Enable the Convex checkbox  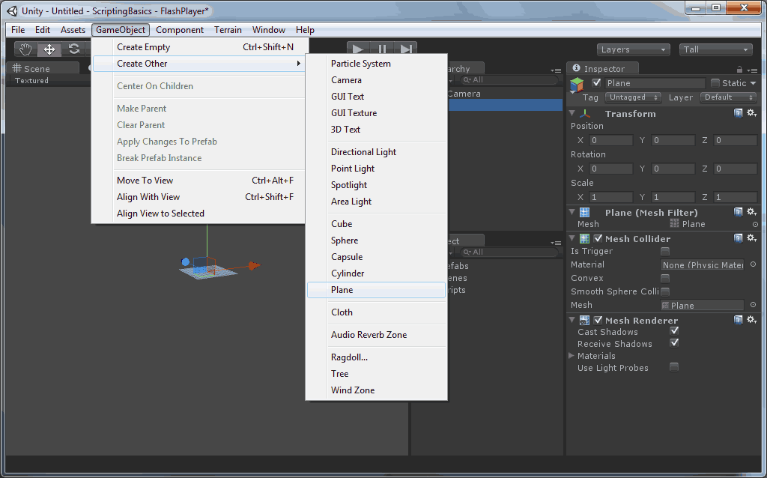665,279
